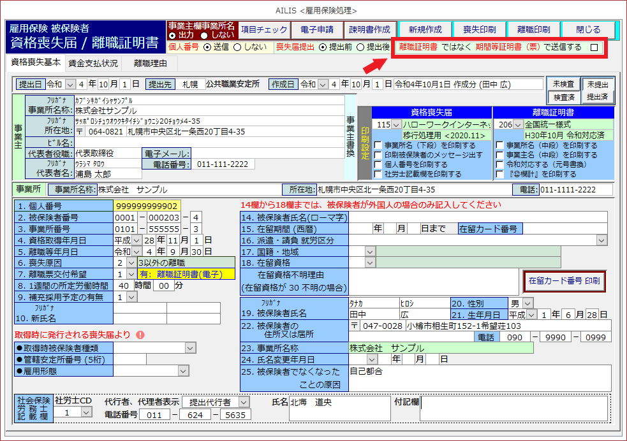Click the 在留カード番号 印刷 button
Viewport: 627px width, 441px height.
point(564,280)
